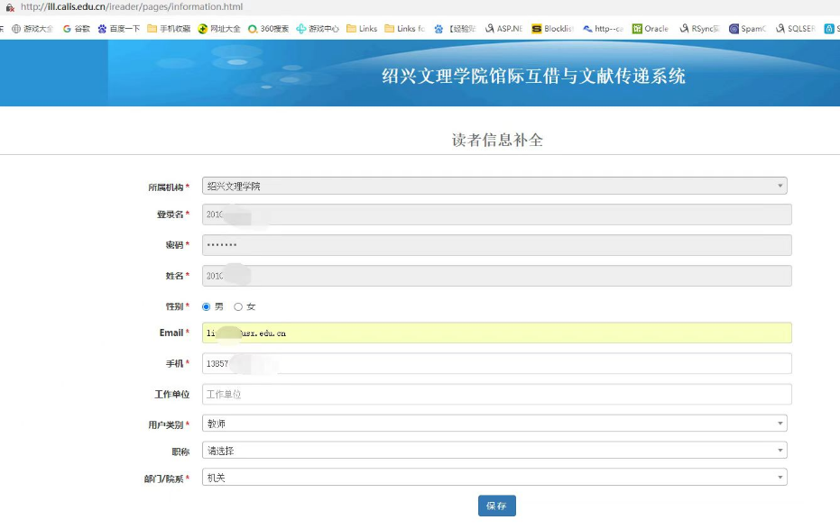Image resolution: width=840 pixels, height=529 pixels.
Task: Open the 手机收藏 bookmark folder
Action: point(169,29)
